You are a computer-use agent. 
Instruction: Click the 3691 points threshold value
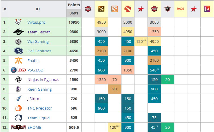click(x=74, y=13)
